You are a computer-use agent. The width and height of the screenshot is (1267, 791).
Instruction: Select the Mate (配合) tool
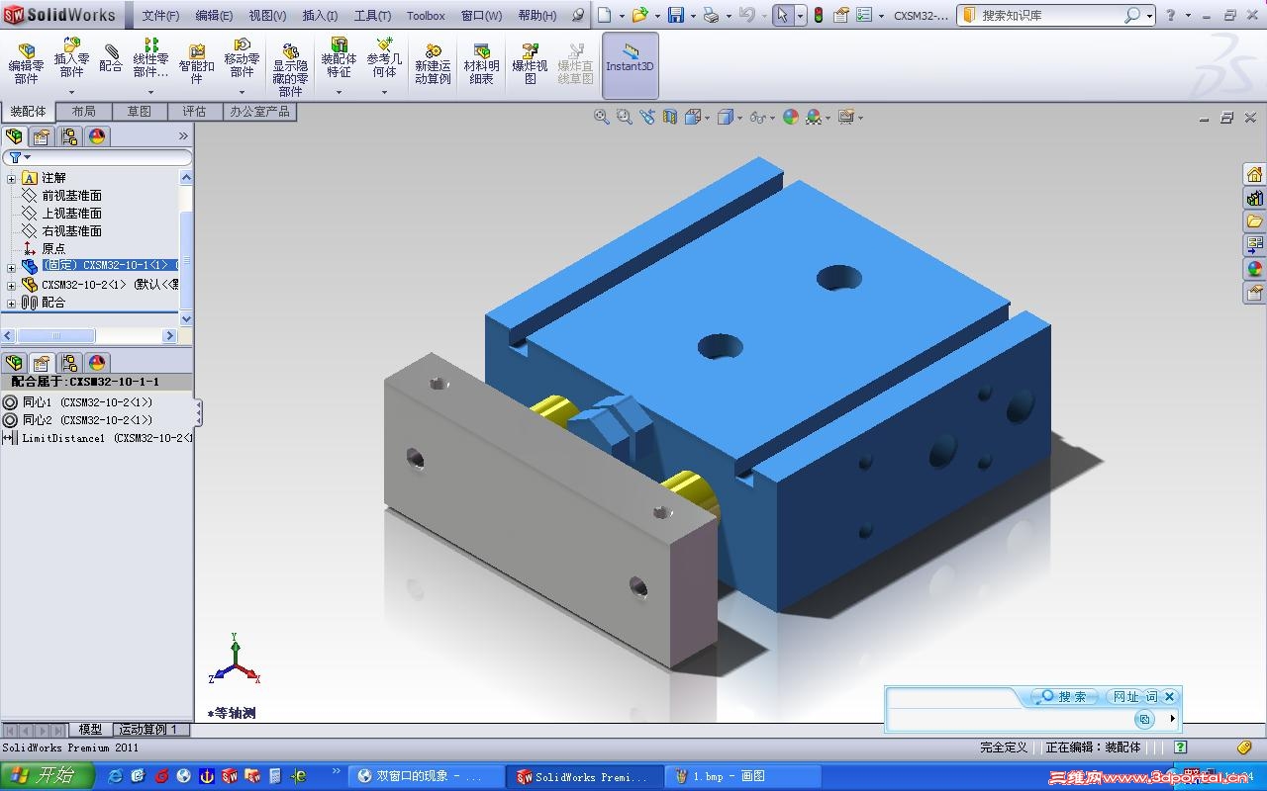pos(111,59)
